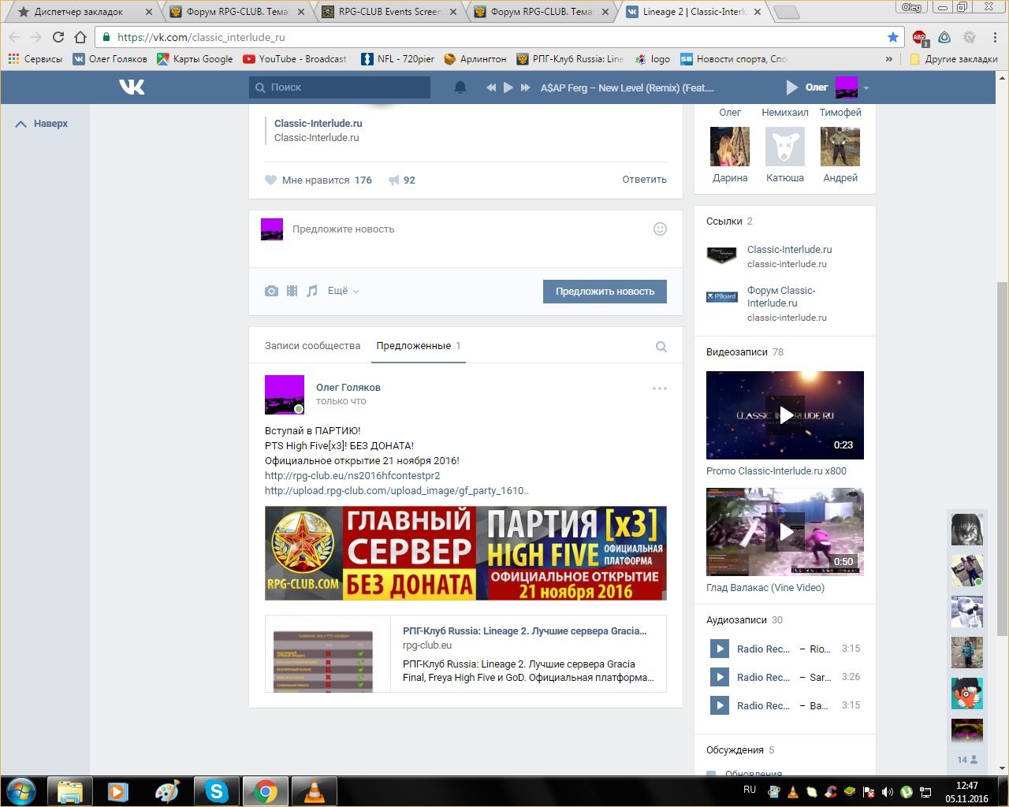Open the rpg-club.eu ns2016hfcontestpr2 link
The image size is (1009, 807).
pyautogui.click(x=352, y=476)
